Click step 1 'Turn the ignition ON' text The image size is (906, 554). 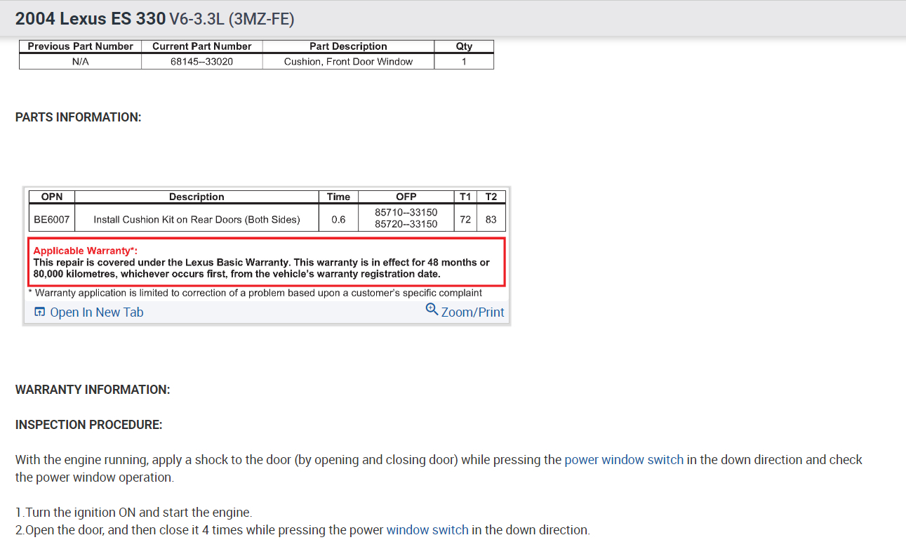point(133,513)
